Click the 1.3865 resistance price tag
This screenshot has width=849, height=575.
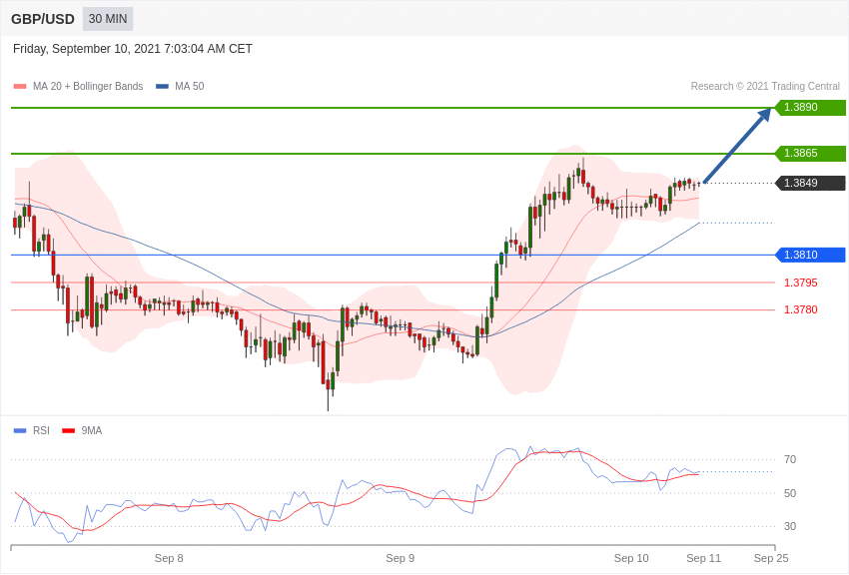click(x=811, y=153)
